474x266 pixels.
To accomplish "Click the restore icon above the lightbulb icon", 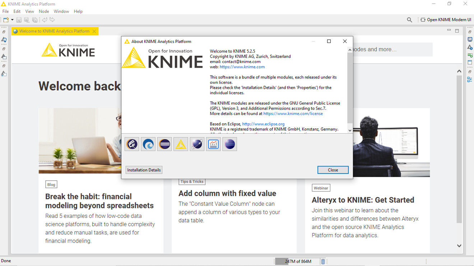I will click(4, 32).
